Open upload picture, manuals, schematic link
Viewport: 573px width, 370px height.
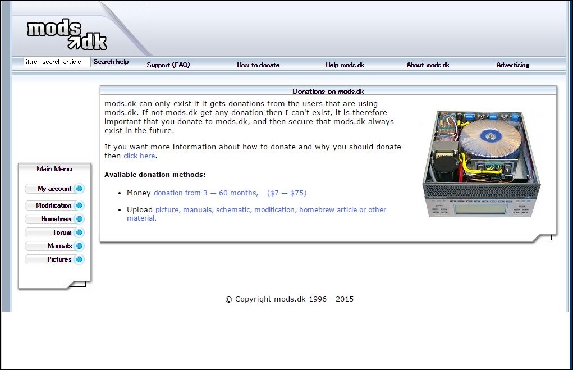[256, 214]
